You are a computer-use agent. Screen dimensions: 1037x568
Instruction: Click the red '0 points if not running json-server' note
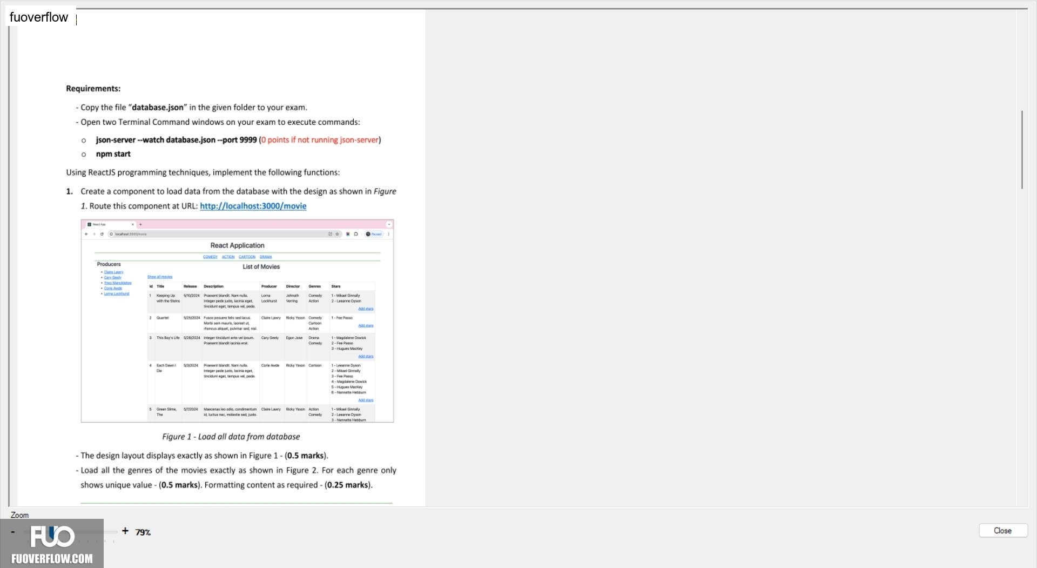[320, 140]
